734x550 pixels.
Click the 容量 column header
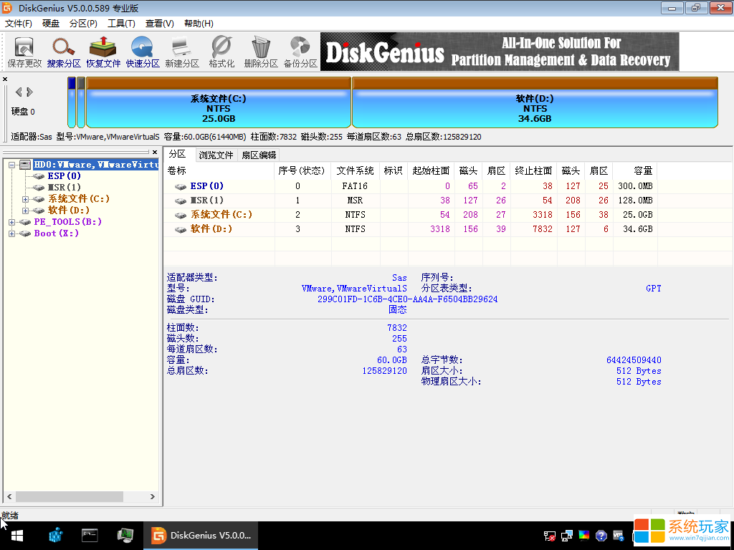(x=635, y=170)
